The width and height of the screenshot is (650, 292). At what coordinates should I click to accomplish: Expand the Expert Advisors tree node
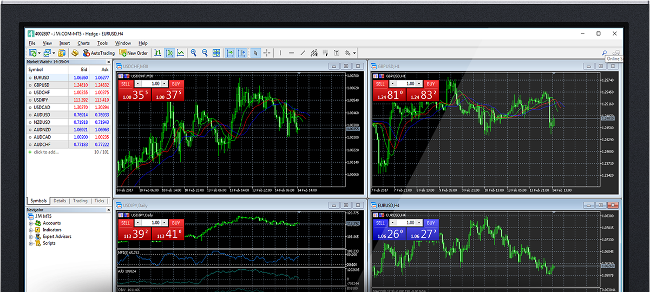(x=31, y=236)
